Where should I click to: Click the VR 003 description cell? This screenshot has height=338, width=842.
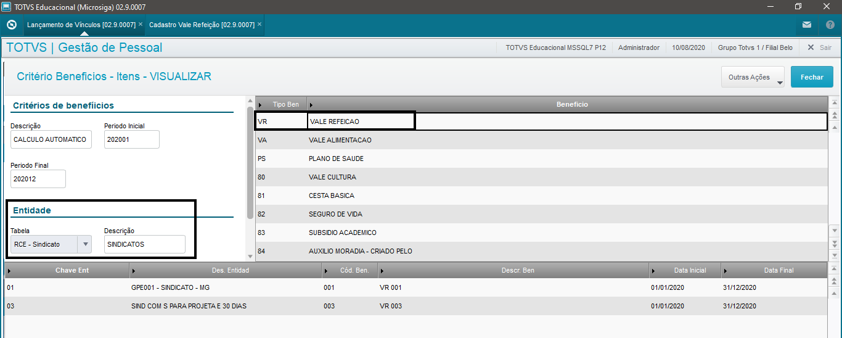point(513,306)
